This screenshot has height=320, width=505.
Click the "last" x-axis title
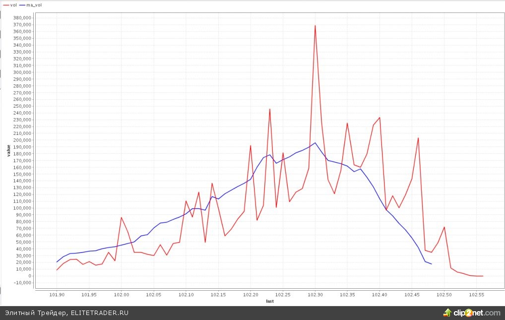[x=270, y=301]
